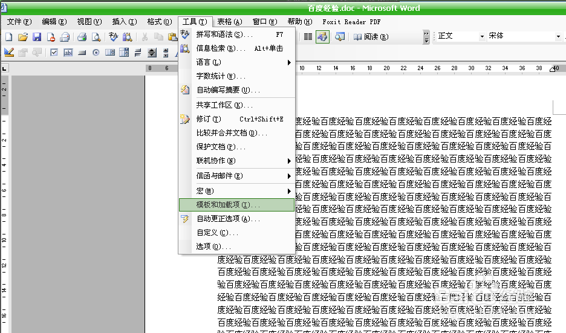
Task: Open the 插入(I) menu
Action: pos(125,22)
